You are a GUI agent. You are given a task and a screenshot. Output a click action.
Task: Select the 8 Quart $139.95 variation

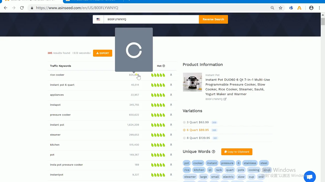[x=199, y=138]
